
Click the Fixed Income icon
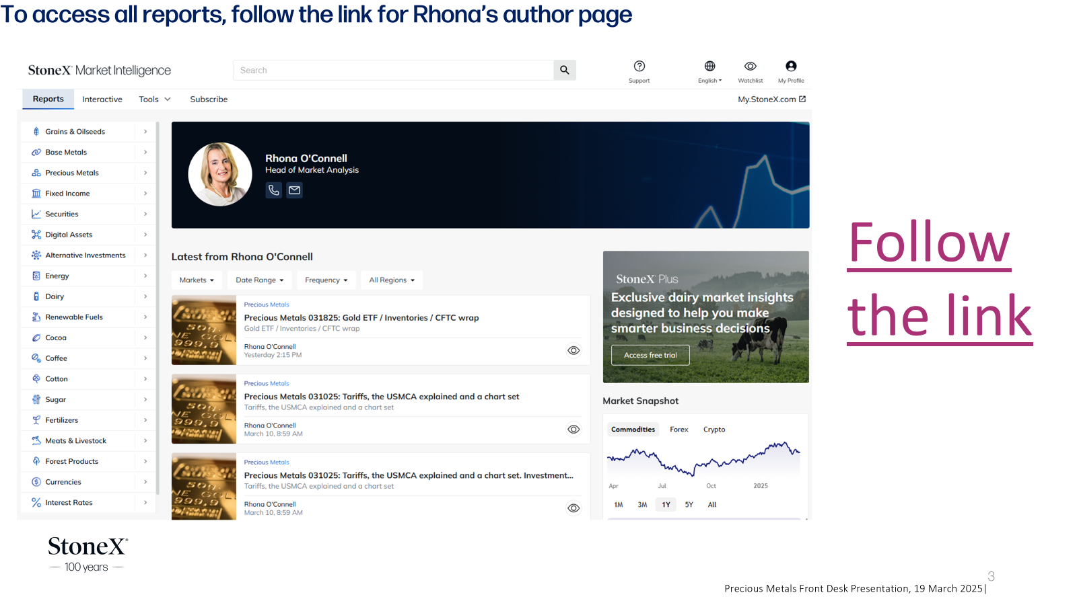36,194
